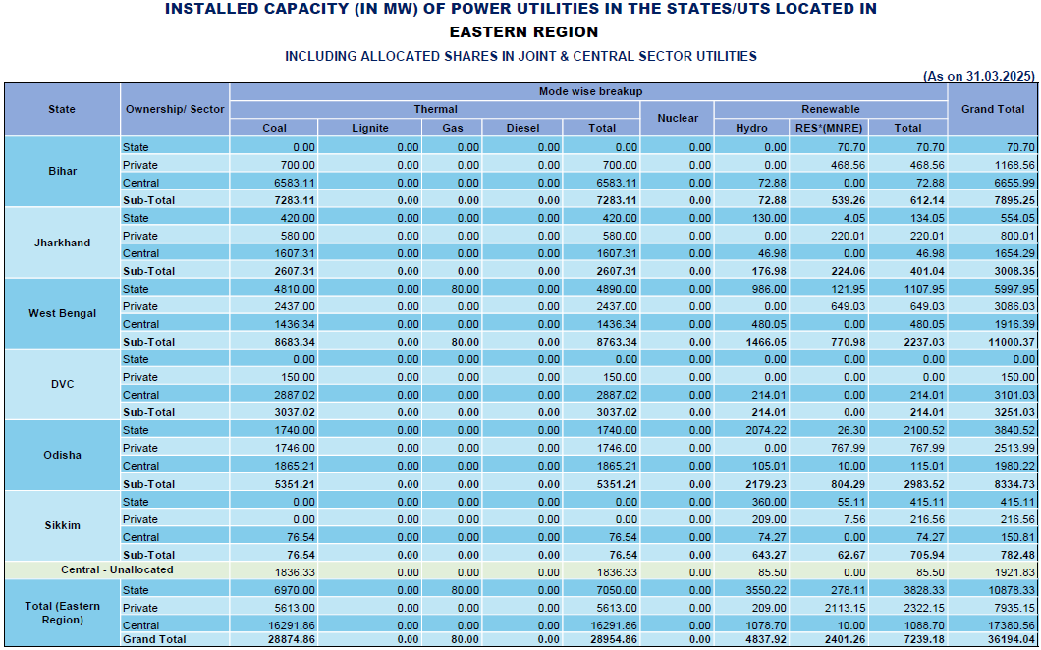Select the Sikkim state cell
Screen dimensions: 1041x650
pos(62,526)
